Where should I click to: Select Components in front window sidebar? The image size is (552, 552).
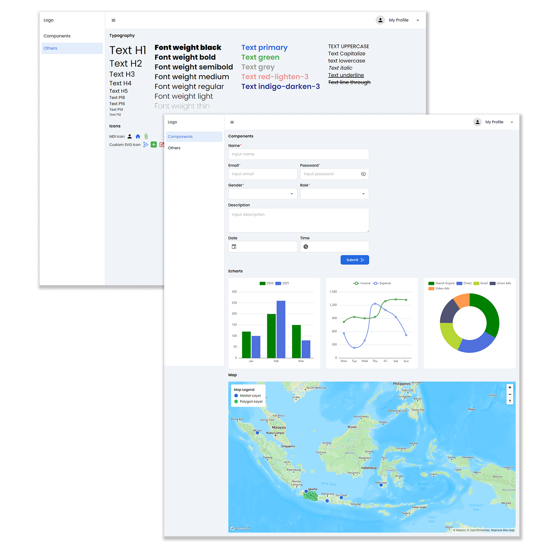coord(194,137)
